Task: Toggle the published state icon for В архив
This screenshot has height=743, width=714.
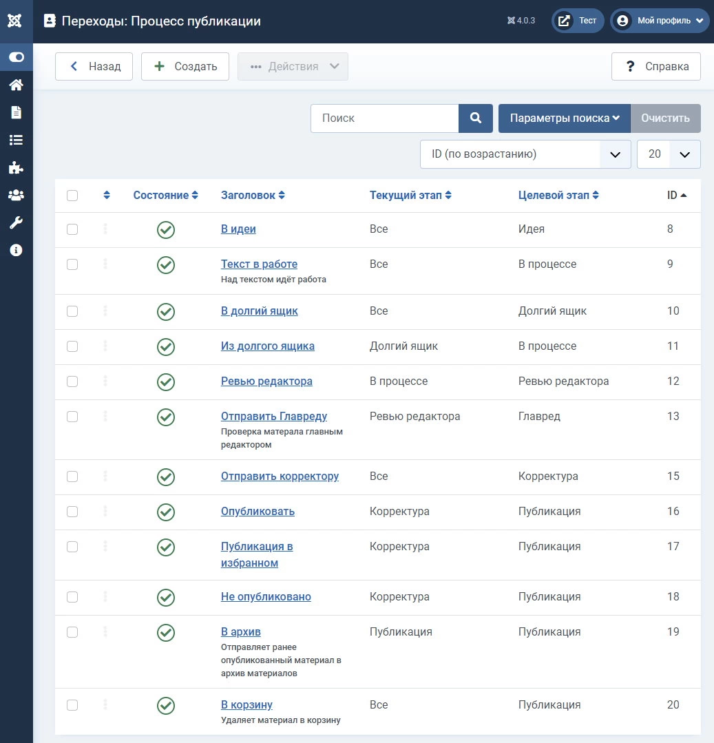Action: pyautogui.click(x=166, y=633)
